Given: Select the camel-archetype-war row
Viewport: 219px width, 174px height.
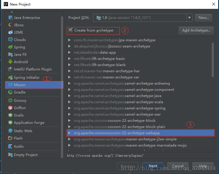Looking at the screenshot, I should click(140, 114).
